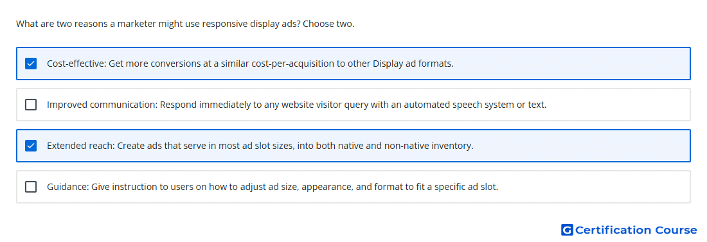Tick the Guidance answer checkbox
The image size is (707, 242).
tap(31, 187)
